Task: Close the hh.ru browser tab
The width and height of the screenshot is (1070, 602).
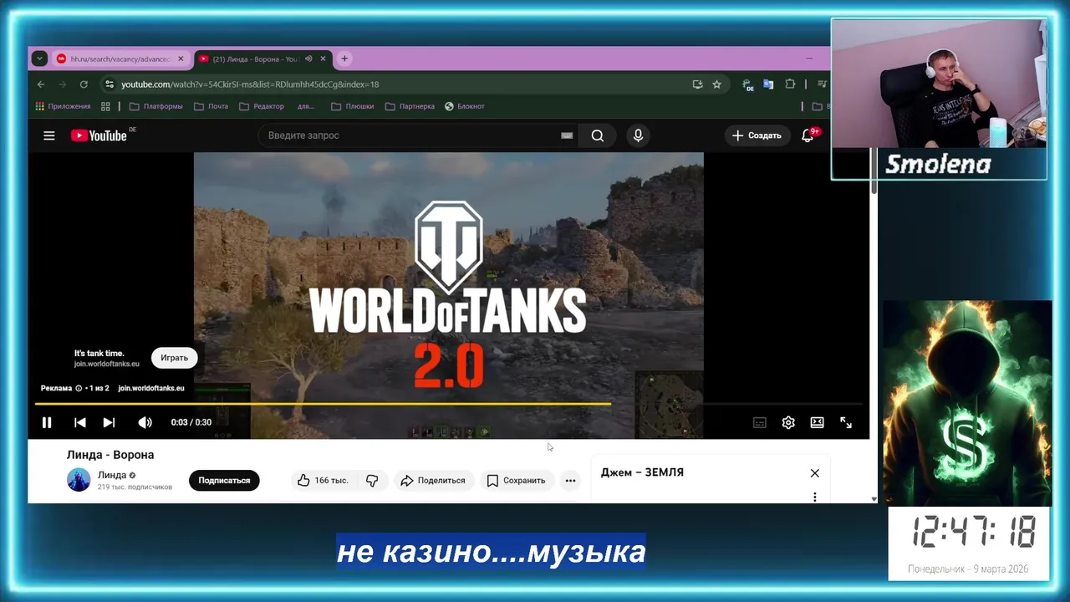Action: point(180,59)
